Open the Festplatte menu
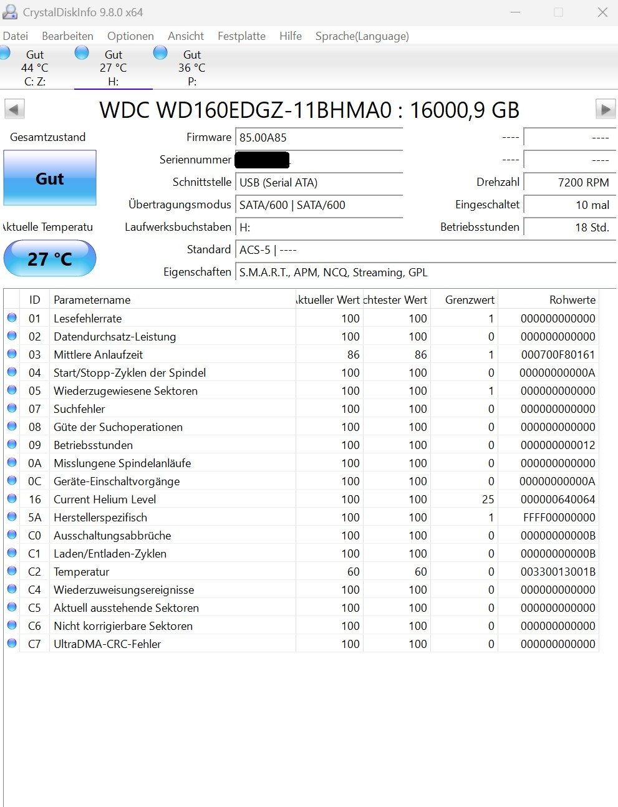 241,36
